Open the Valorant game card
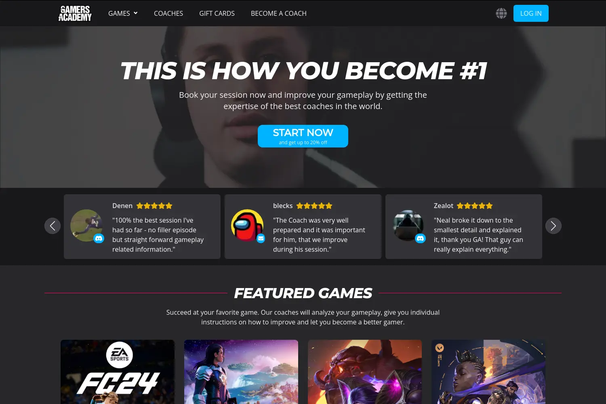 tap(488, 372)
